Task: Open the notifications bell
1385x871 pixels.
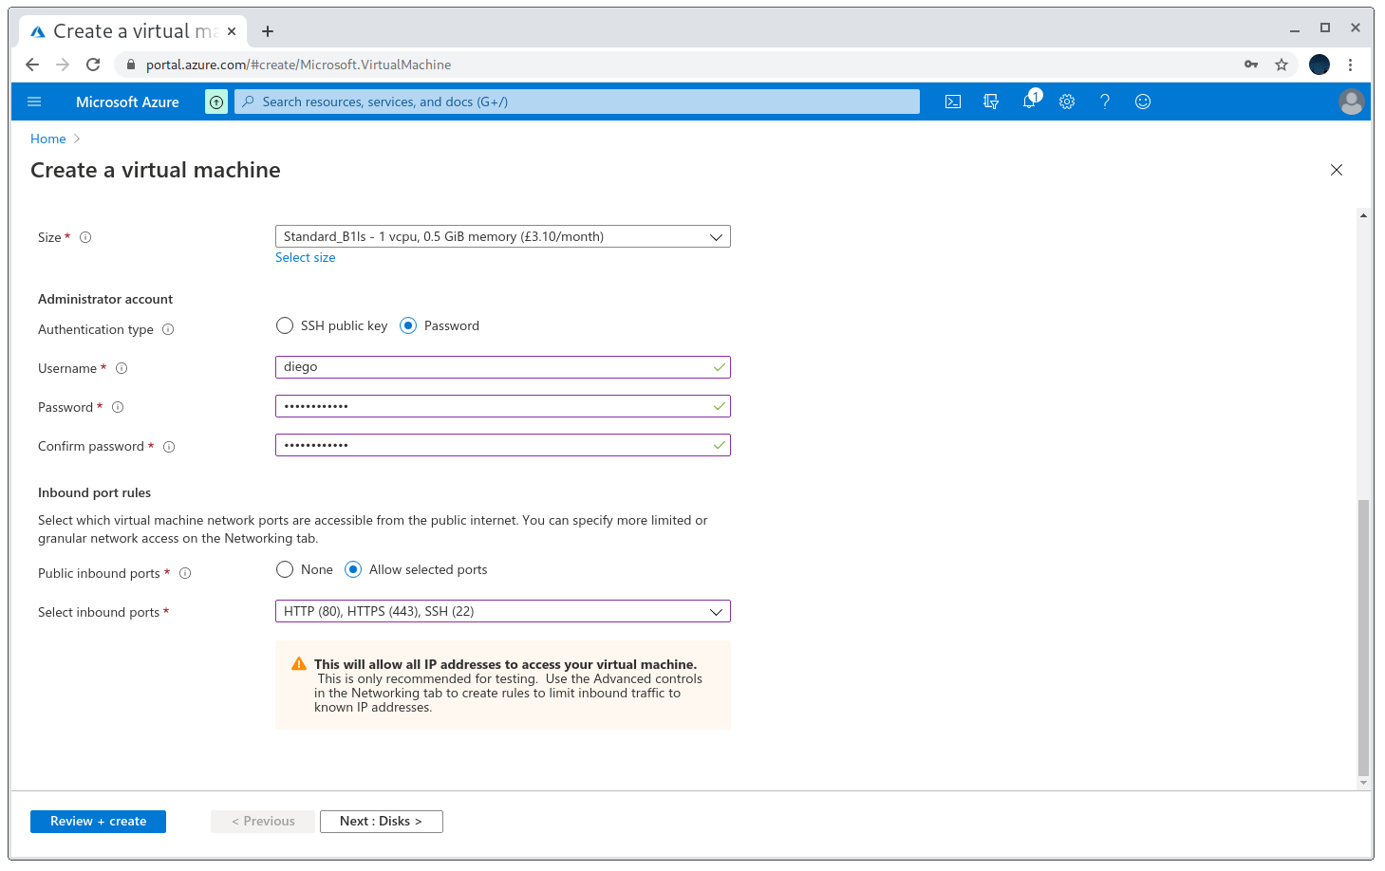Action: tap(1030, 101)
